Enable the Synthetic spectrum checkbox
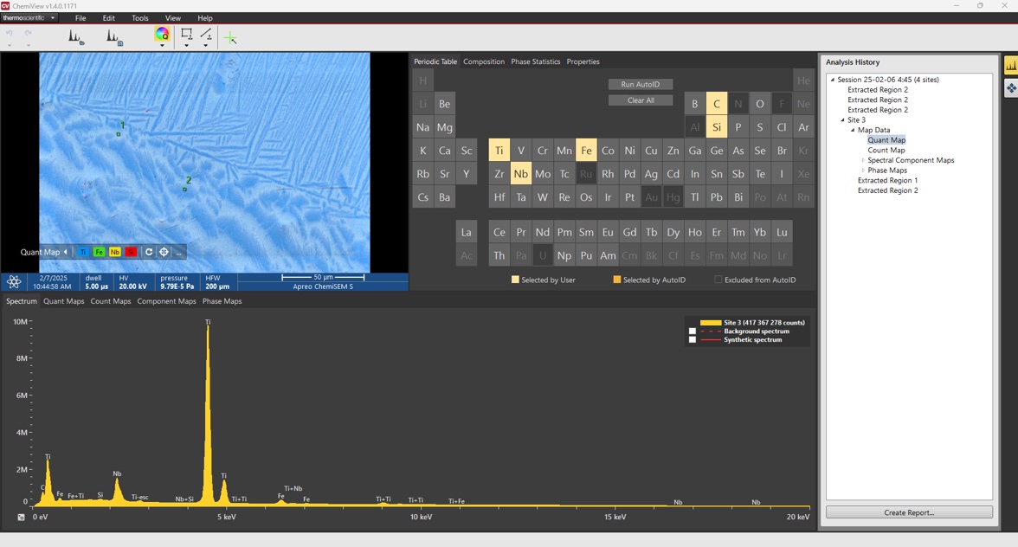The height and width of the screenshot is (547, 1018). coord(693,340)
